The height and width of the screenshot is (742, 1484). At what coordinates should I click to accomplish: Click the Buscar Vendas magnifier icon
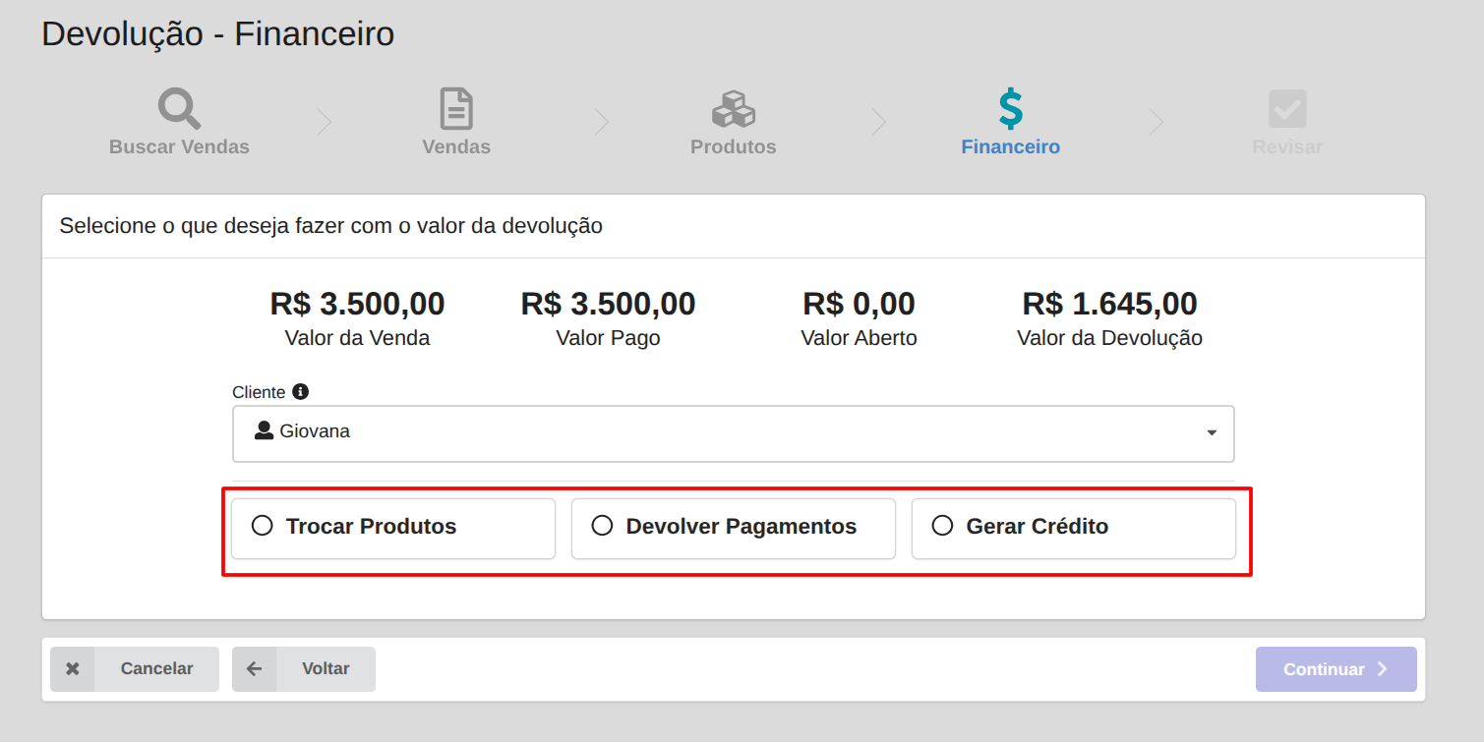tap(179, 109)
